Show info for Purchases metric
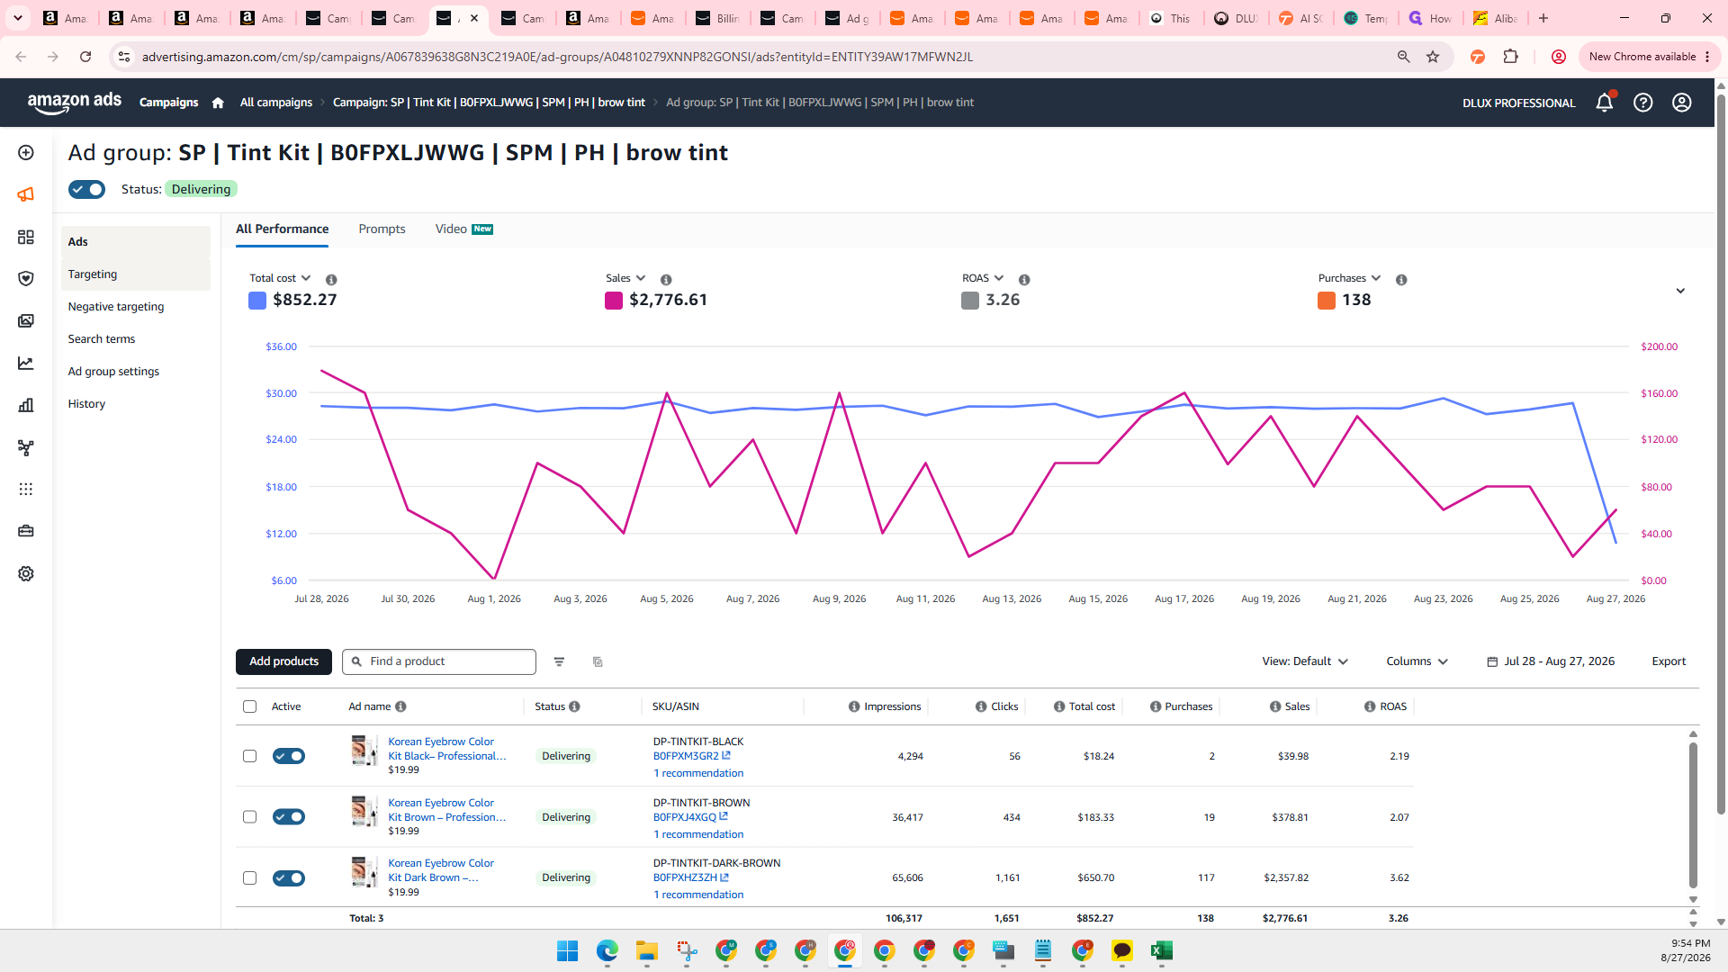The image size is (1728, 972). [1401, 280]
